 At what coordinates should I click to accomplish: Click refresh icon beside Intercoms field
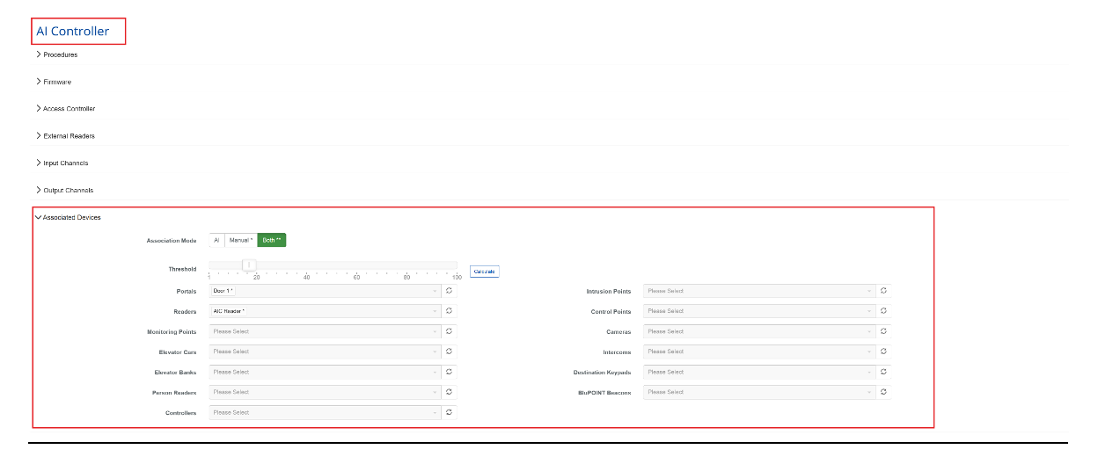coord(883,352)
